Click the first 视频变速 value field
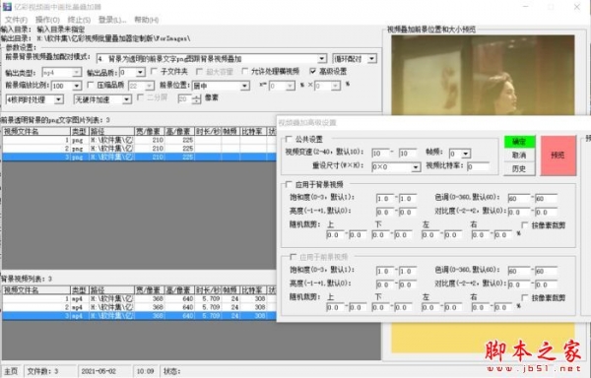Viewport: 591px width, 378px height. pyautogui.click(x=380, y=154)
